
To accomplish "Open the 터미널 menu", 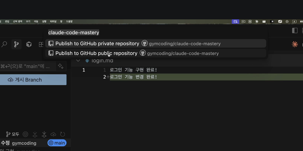I will 53,22.
